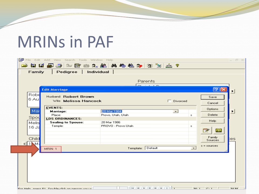Click the Help button in the dialog

[213, 121]
